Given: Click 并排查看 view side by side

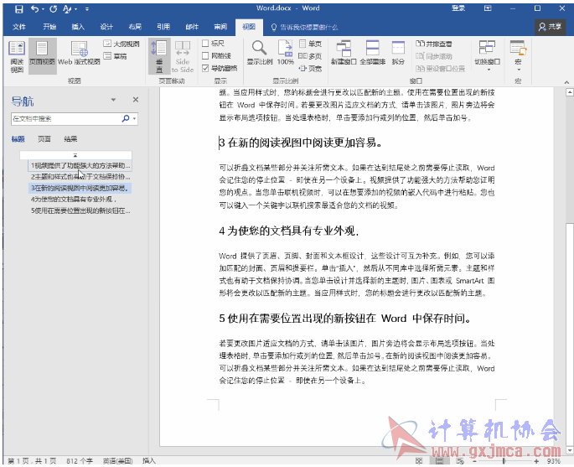Looking at the screenshot, I should (434, 44).
